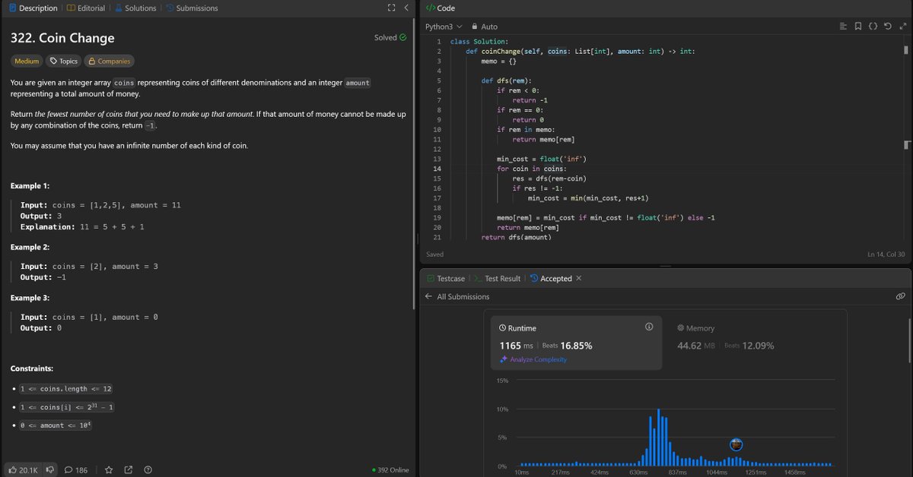Like the problem using the thumbs up 20.1K
The height and width of the screenshot is (477, 913).
point(24,470)
